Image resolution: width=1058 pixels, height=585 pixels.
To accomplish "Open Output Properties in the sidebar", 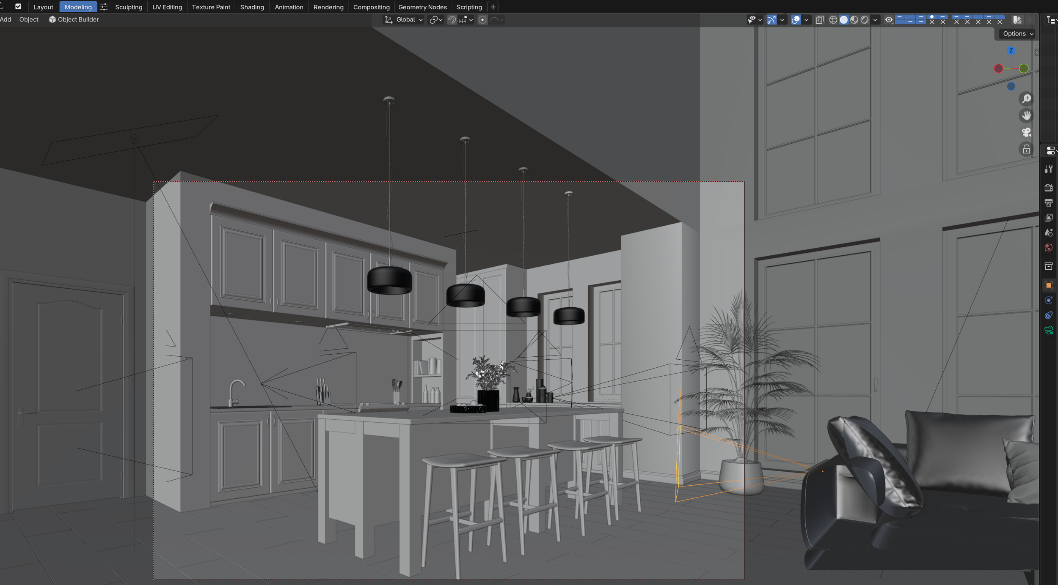I will [1049, 203].
